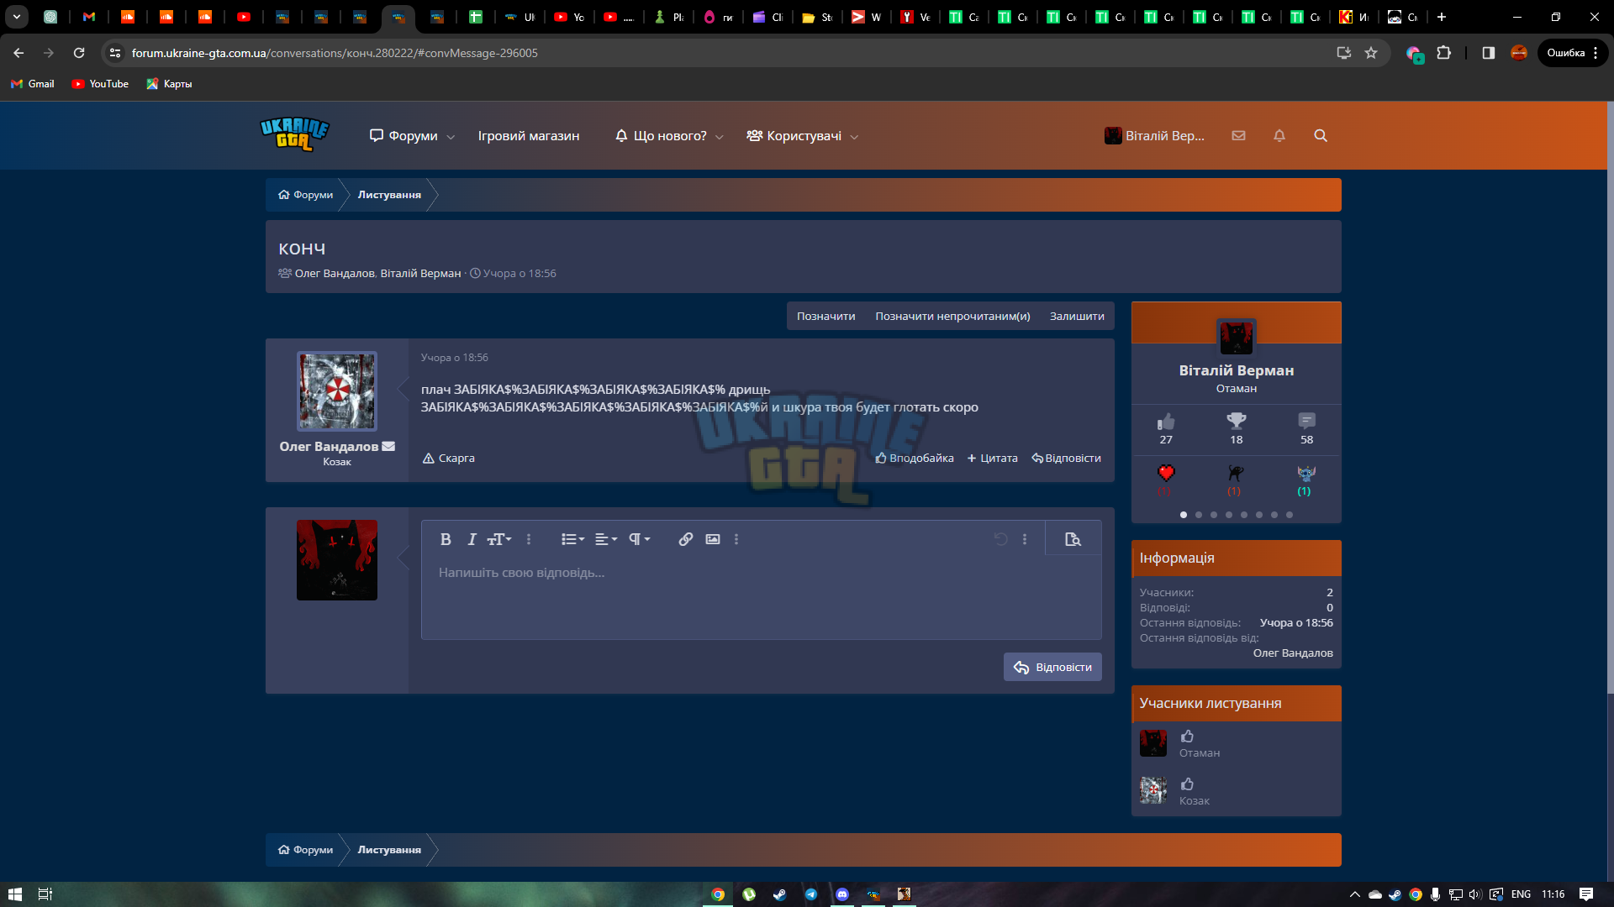Click the black cat medal icon
The width and height of the screenshot is (1614, 907).
pos(1236,473)
